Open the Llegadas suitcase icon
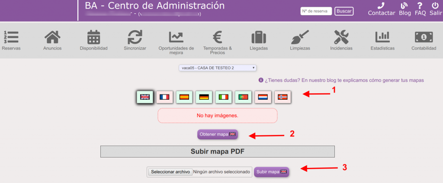 point(259,37)
